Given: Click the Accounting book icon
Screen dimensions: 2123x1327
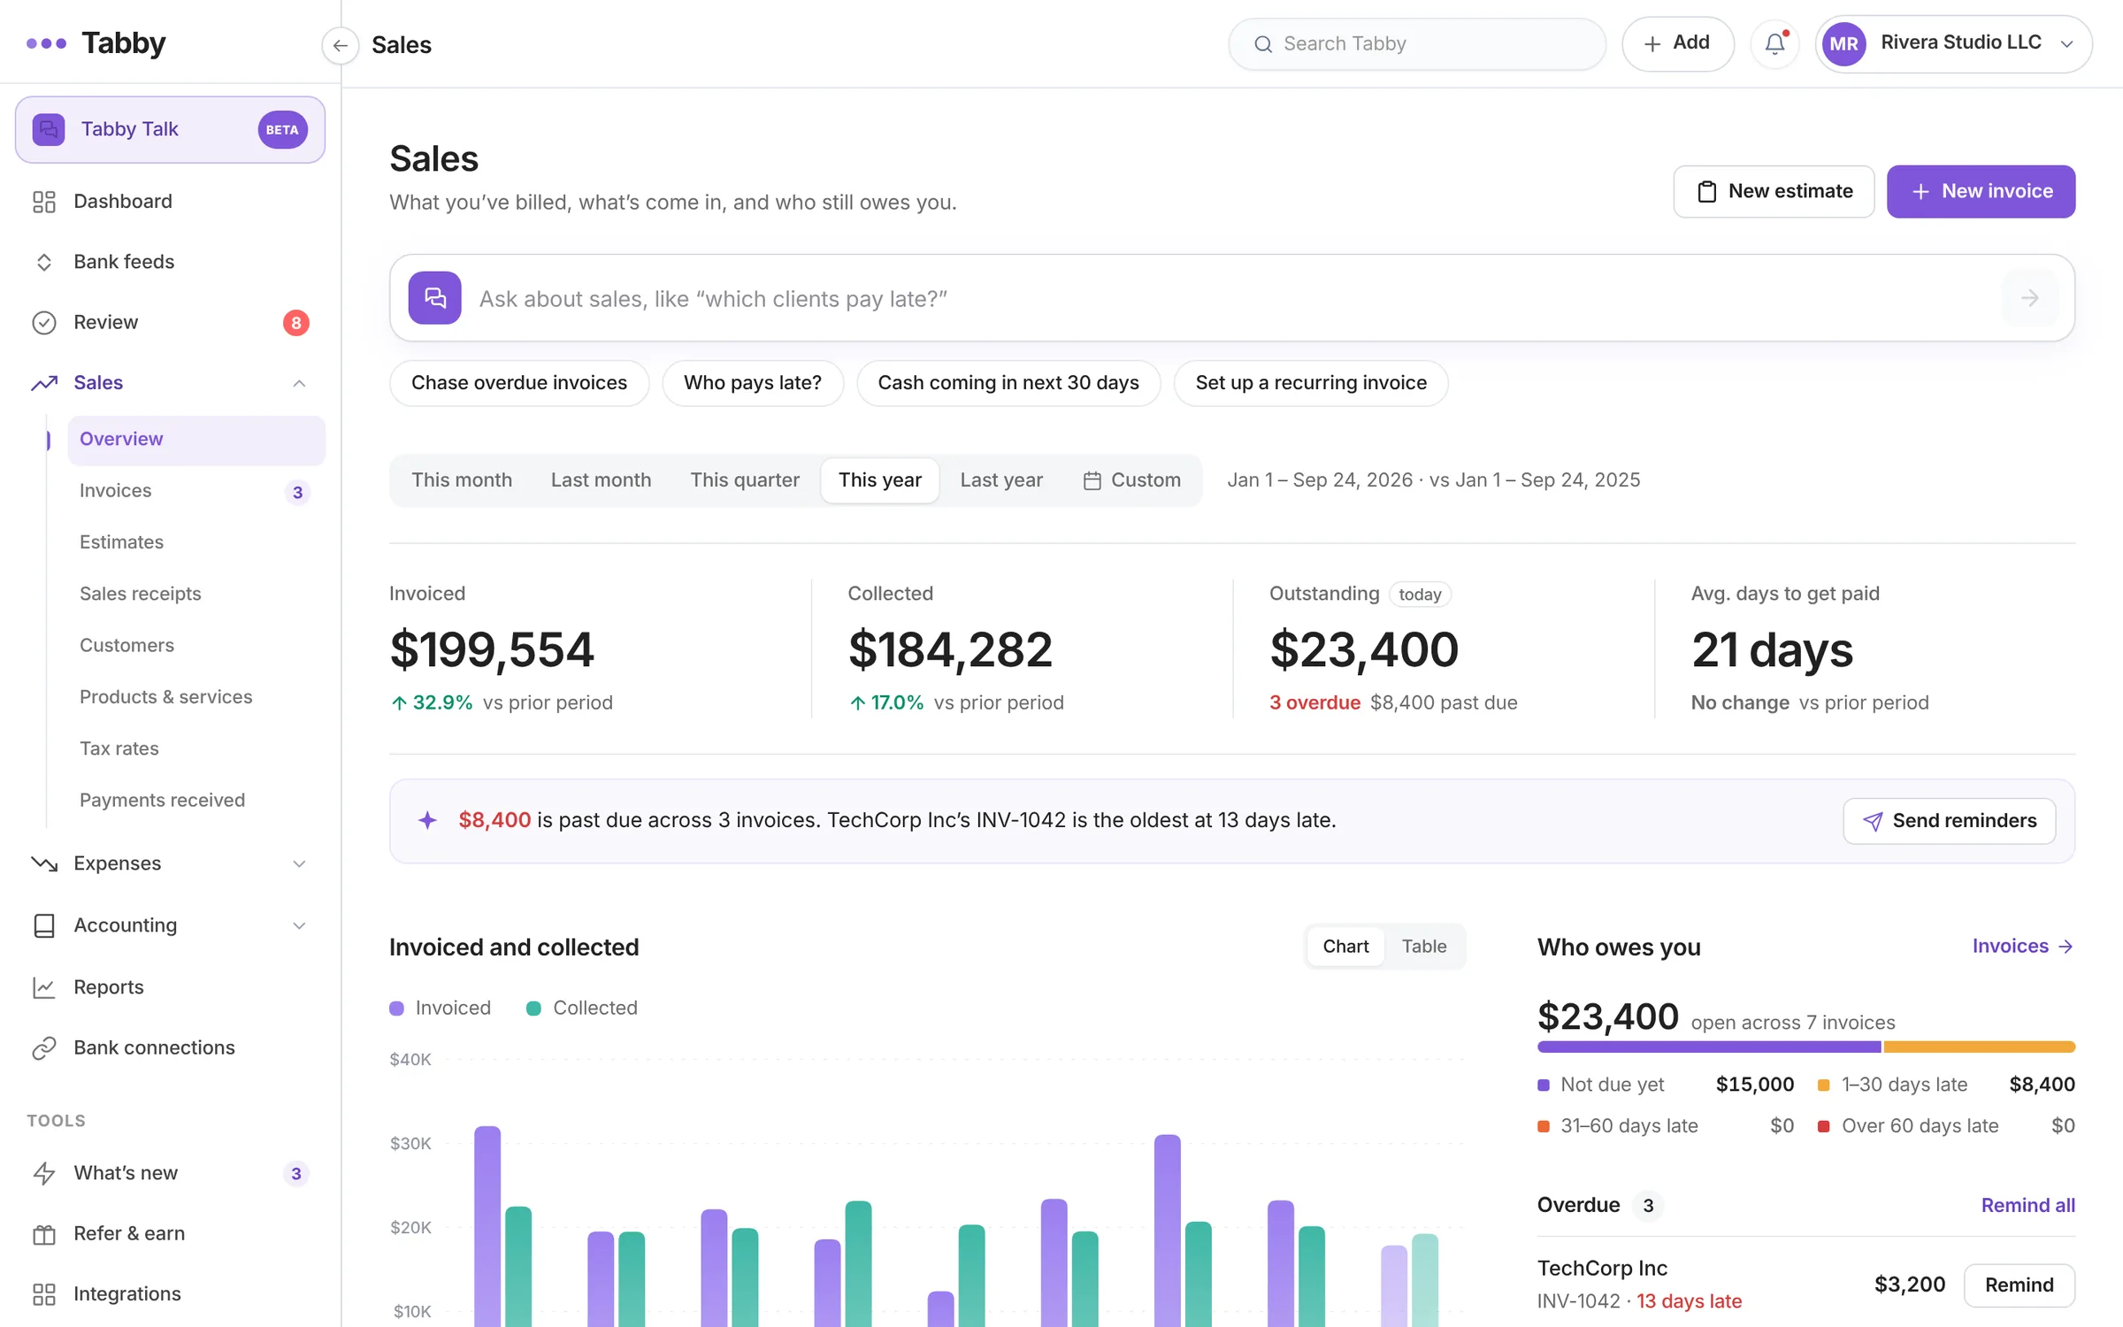Looking at the screenshot, I should coord(44,925).
